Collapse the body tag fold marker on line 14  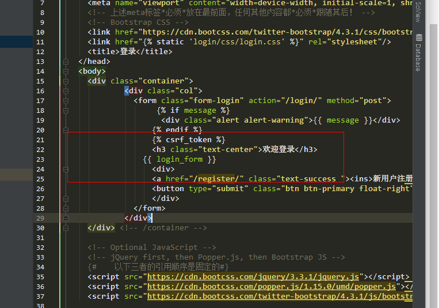click(x=66, y=71)
